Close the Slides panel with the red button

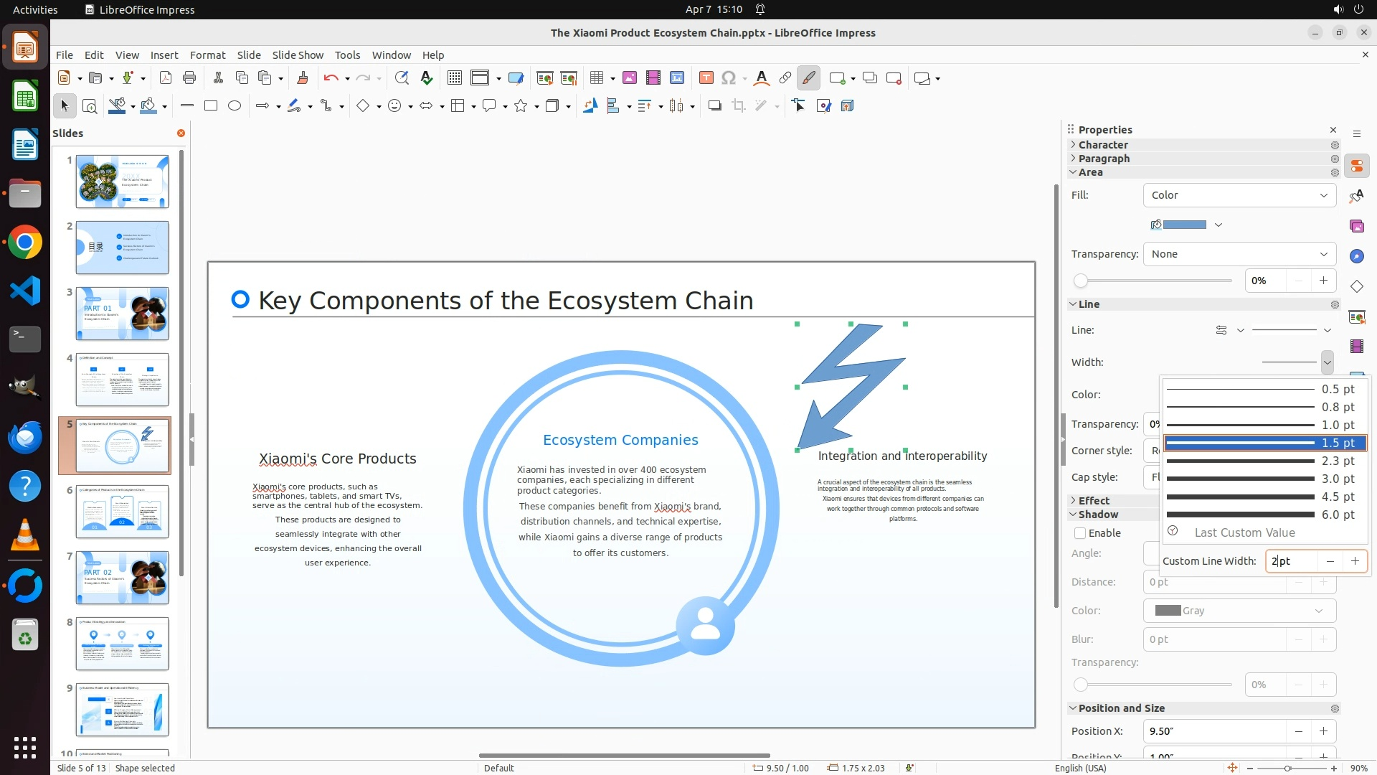pyautogui.click(x=181, y=133)
